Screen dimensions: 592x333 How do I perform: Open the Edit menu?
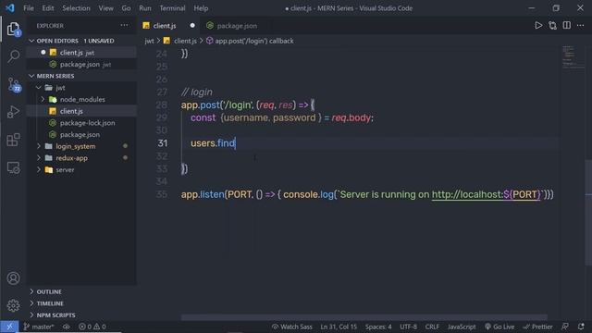click(48, 8)
